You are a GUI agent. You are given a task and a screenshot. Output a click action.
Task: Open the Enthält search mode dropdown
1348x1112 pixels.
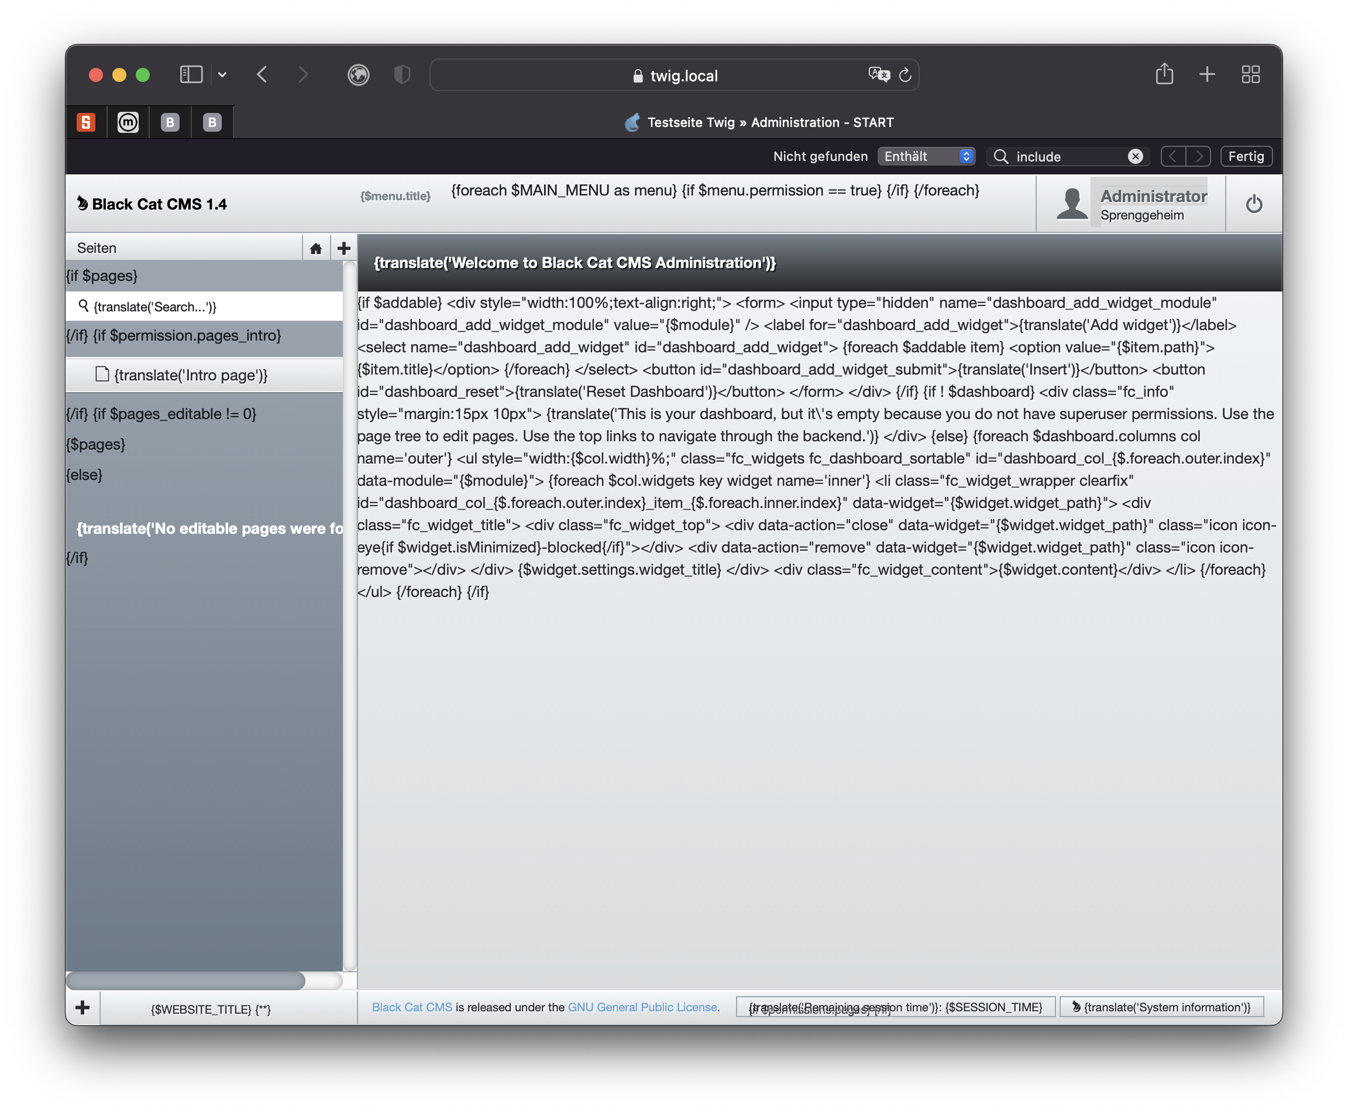(x=926, y=156)
